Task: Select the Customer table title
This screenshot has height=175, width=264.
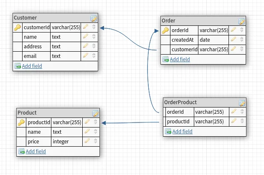Action: (x=25, y=17)
